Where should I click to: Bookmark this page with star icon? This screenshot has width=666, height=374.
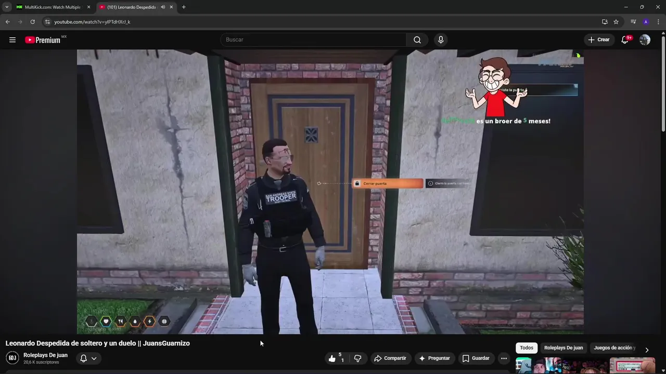click(616, 22)
